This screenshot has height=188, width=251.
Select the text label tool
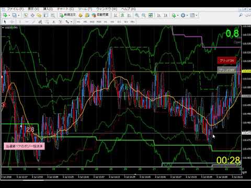coord(60,22)
